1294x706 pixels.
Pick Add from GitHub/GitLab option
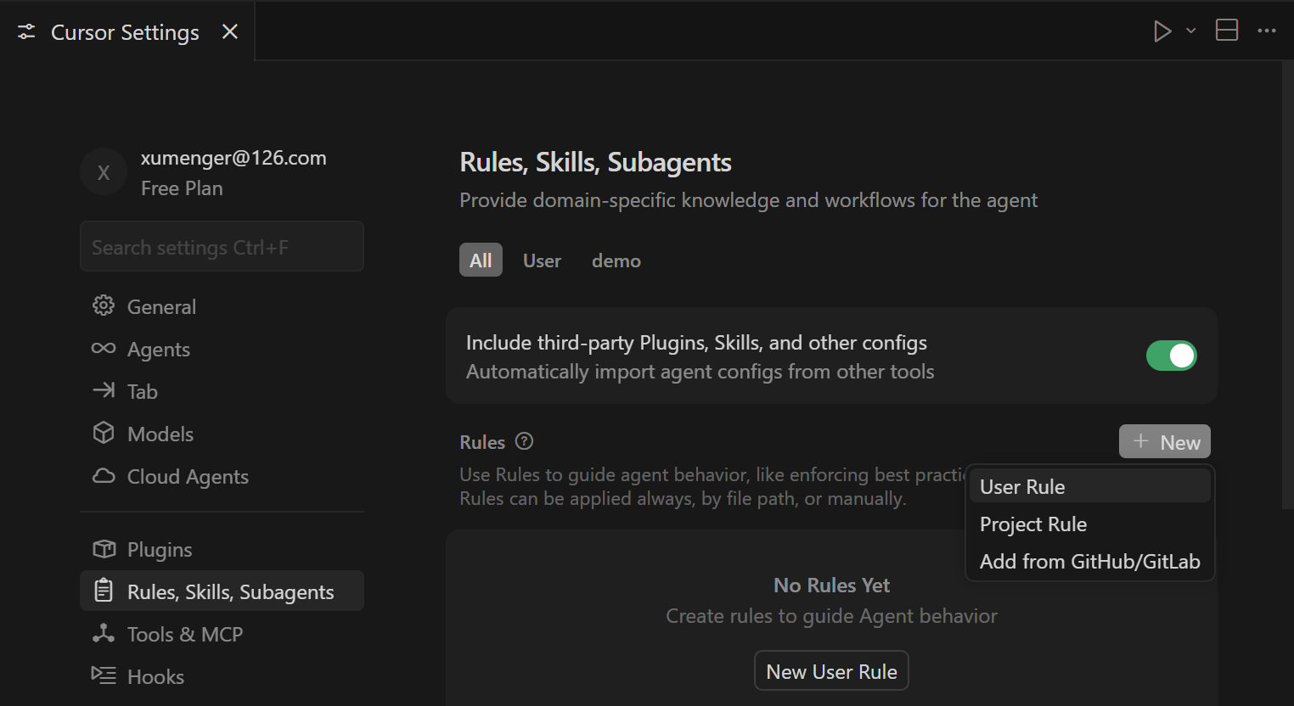coord(1089,562)
